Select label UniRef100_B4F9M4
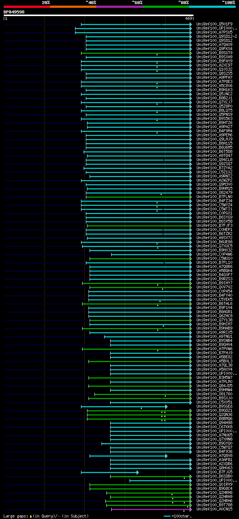 (x=214, y=131)
